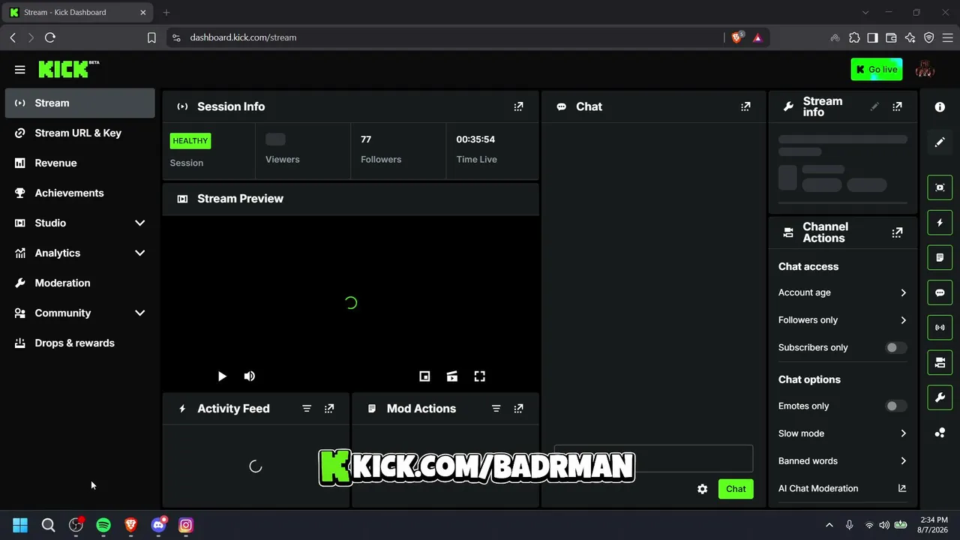Open the Revenue page
Screen dimensions: 960x540
(x=79, y=163)
